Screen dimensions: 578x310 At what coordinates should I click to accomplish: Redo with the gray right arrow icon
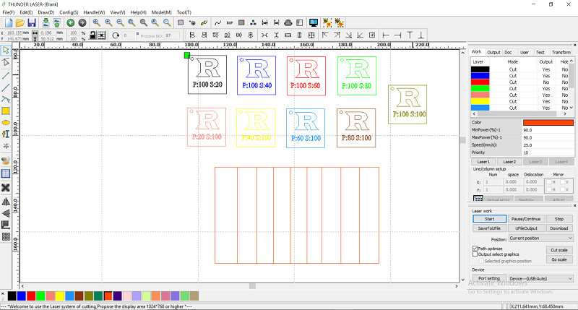pyautogui.click(x=82, y=23)
